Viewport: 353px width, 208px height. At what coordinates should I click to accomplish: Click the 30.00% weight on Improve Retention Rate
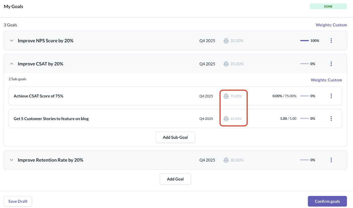(x=237, y=160)
